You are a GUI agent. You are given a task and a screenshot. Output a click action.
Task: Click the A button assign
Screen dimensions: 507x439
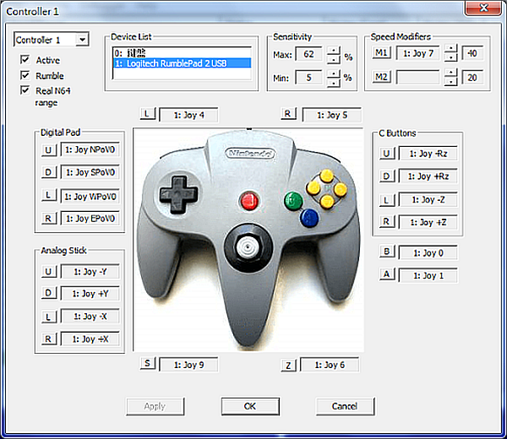coord(387,274)
